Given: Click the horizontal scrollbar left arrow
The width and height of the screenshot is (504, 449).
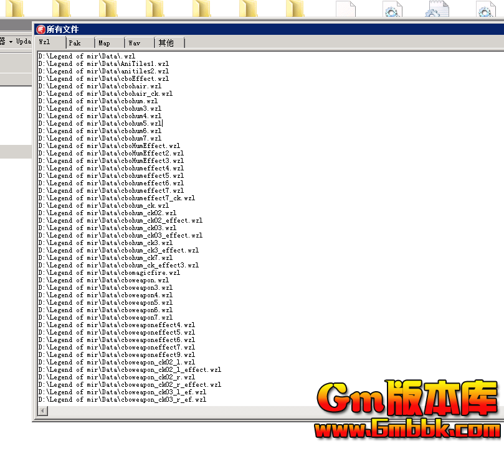Looking at the screenshot, I should tap(42, 412).
